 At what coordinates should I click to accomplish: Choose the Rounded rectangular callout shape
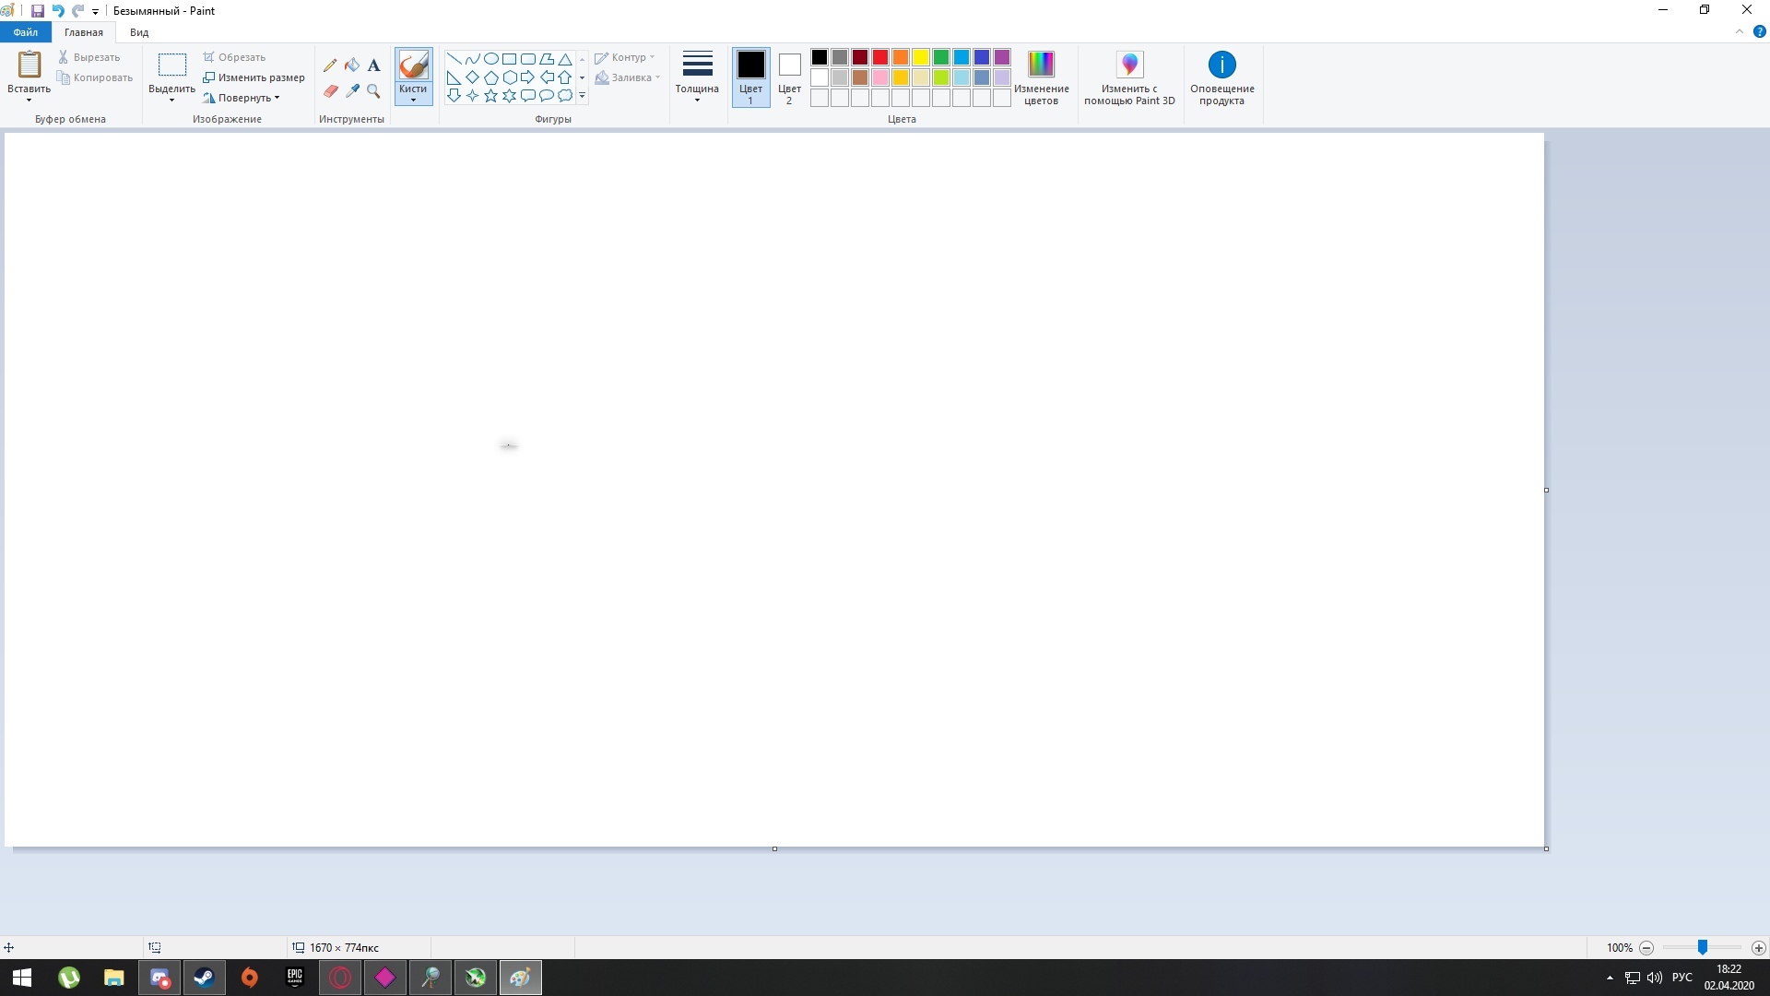[528, 95]
